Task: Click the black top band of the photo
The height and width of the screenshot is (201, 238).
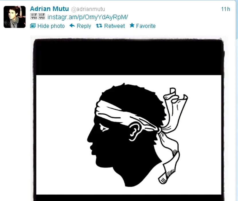Action: pyautogui.click(x=128, y=58)
